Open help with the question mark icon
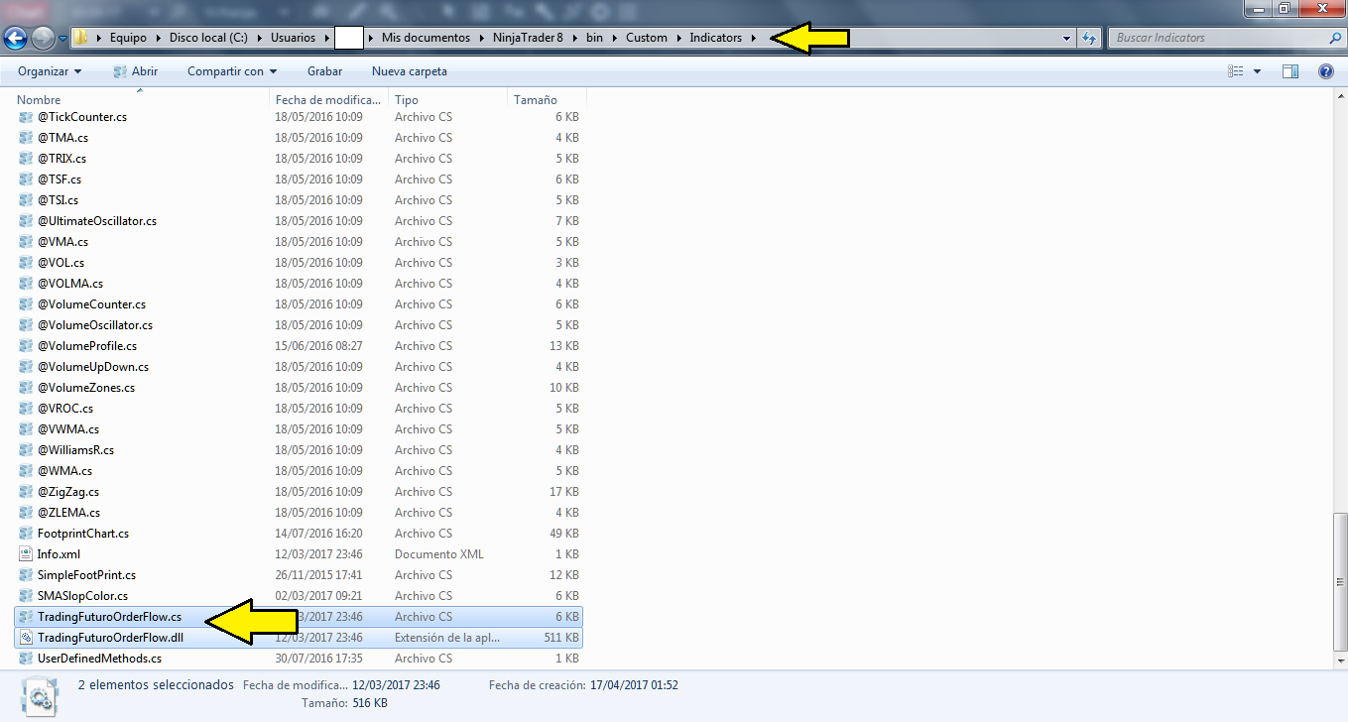The height and width of the screenshot is (722, 1348). pos(1326,71)
